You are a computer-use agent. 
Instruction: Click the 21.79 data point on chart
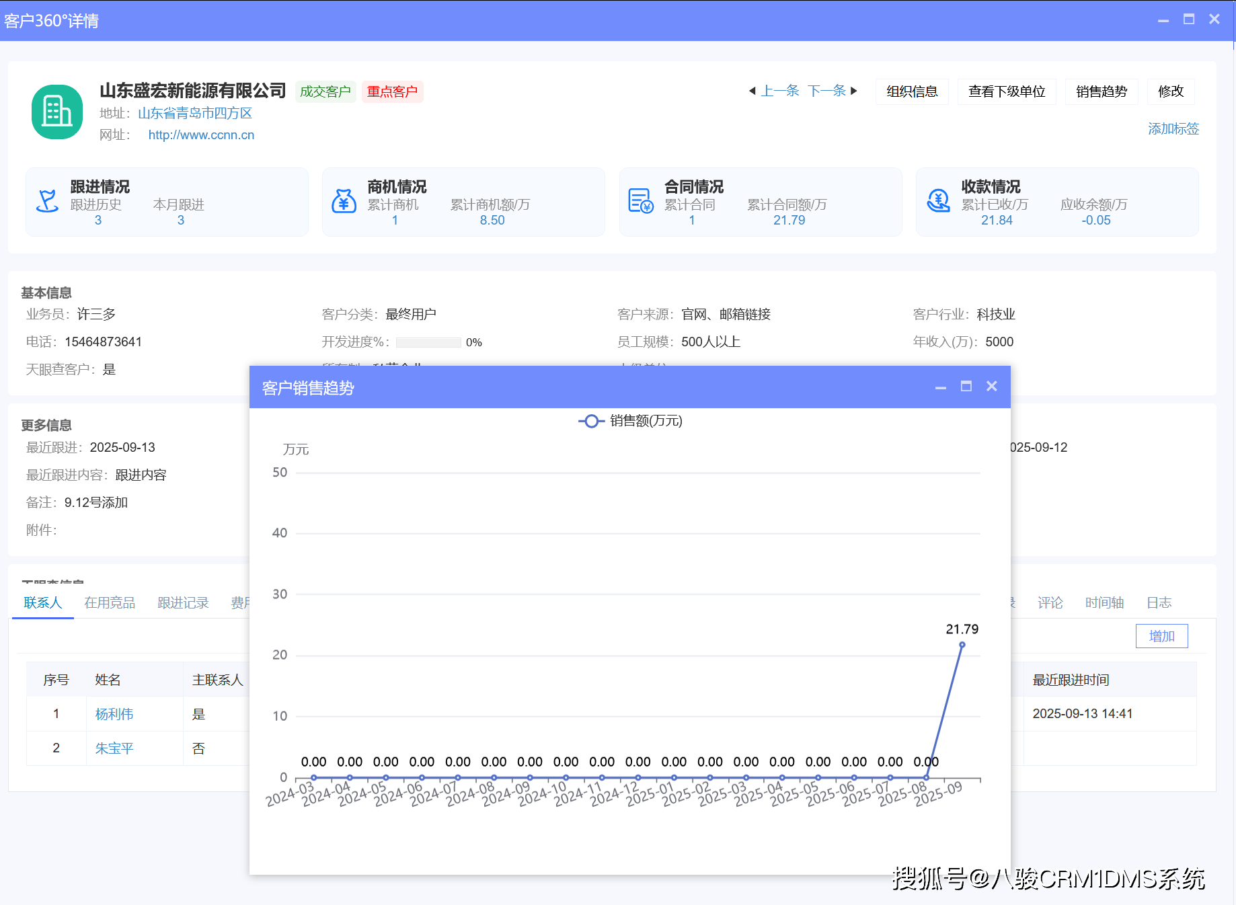pyautogui.click(x=962, y=645)
